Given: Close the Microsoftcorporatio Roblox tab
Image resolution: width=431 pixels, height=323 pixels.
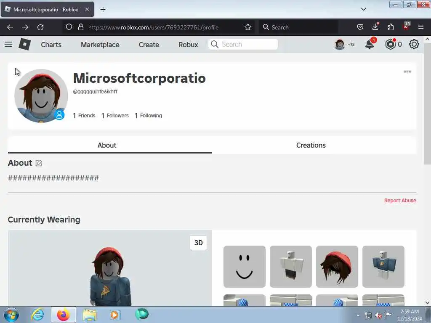Looking at the screenshot, I should (x=87, y=9).
